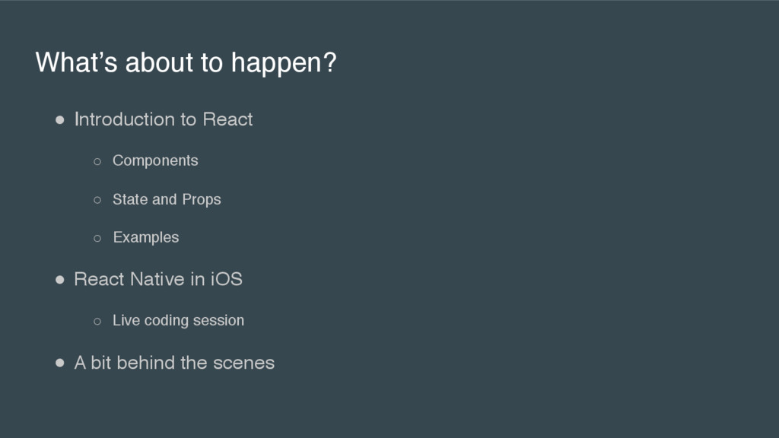Select the "React Native in iOS" bullet text
The width and height of the screenshot is (779, 438).
pos(158,279)
